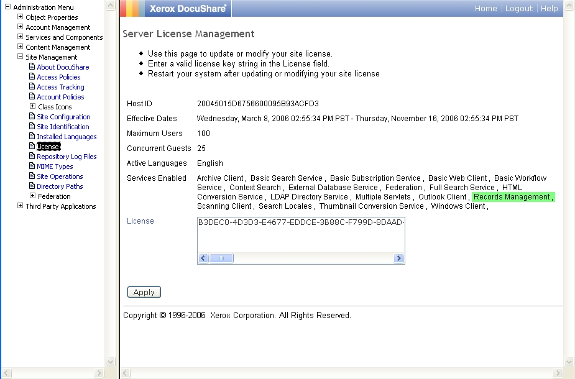575x379 pixels.
Task: Click the document icon beside Access Tracking
Action: [32, 86]
